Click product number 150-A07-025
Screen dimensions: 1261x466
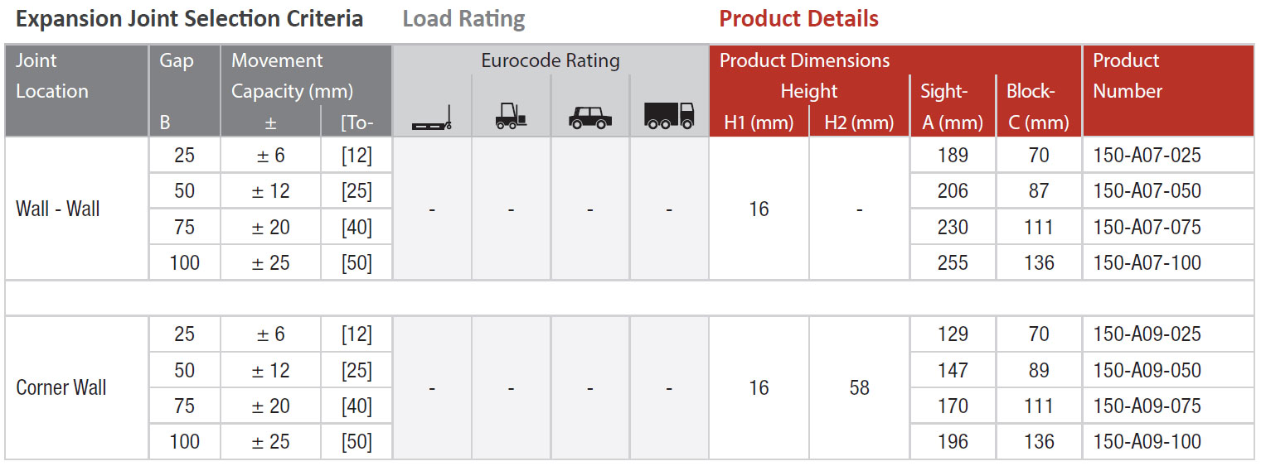tap(1147, 155)
